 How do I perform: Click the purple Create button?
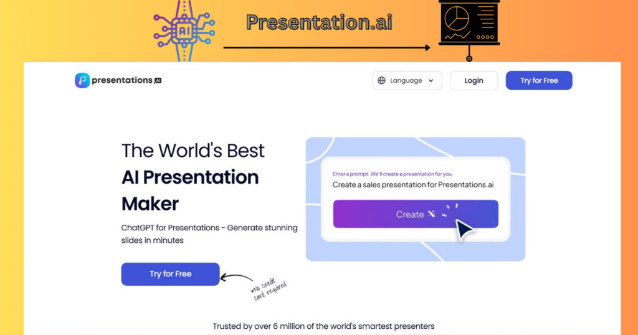coord(416,214)
